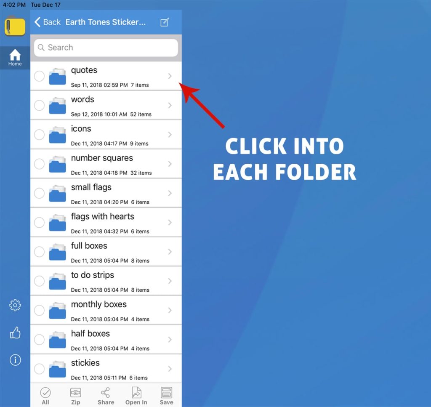Select the full boxes selection circle
The image size is (431, 407).
point(39,252)
